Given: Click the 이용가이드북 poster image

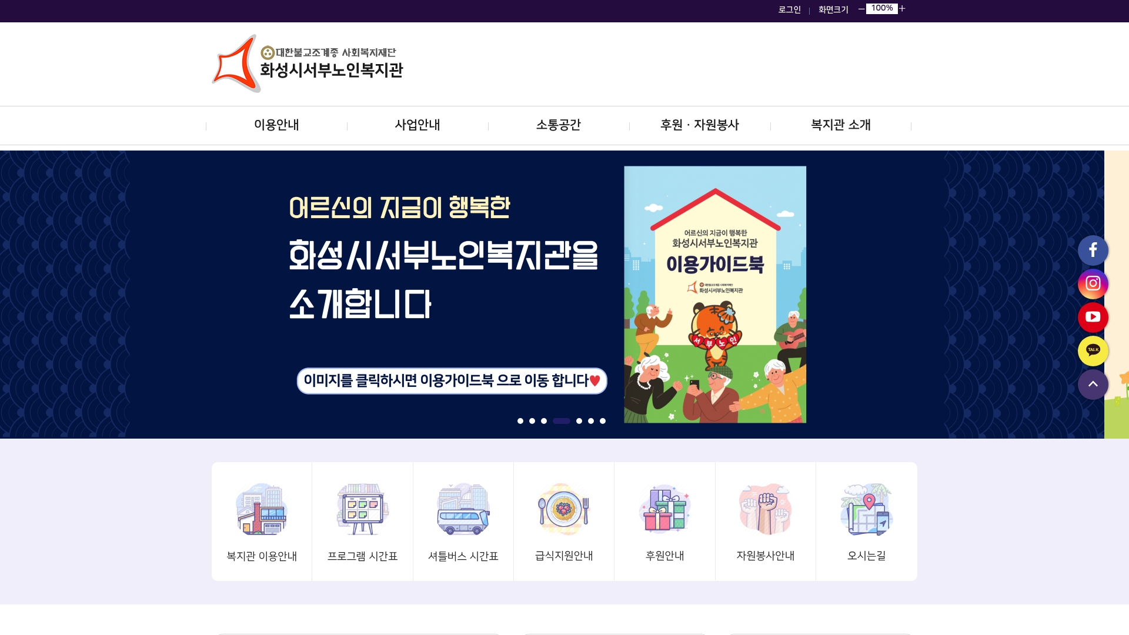Looking at the screenshot, I should point(715,295).
